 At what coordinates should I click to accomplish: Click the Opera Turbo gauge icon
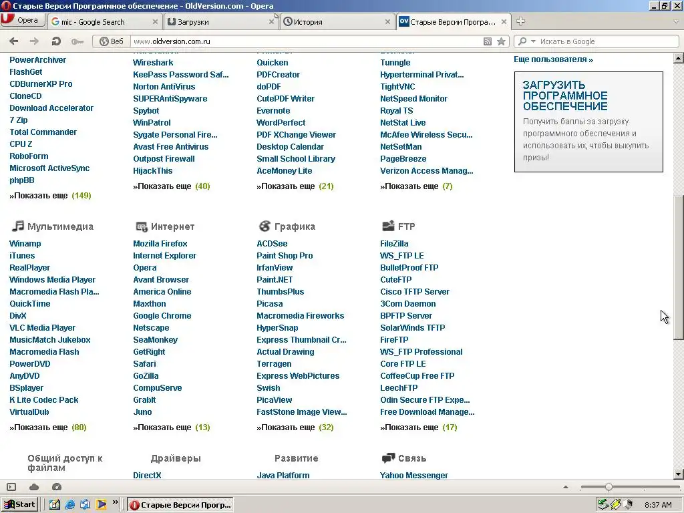57,487
